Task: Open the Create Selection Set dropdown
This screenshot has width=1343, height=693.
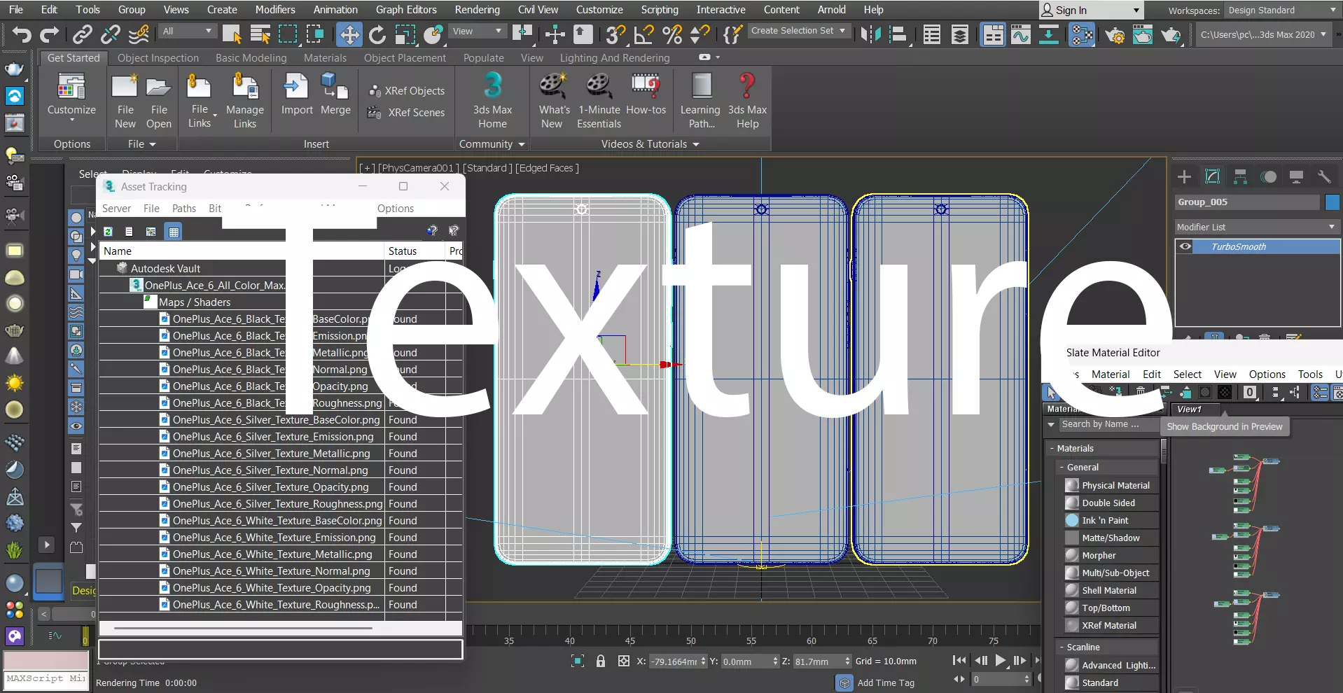Action: click(x=799, y=31)
